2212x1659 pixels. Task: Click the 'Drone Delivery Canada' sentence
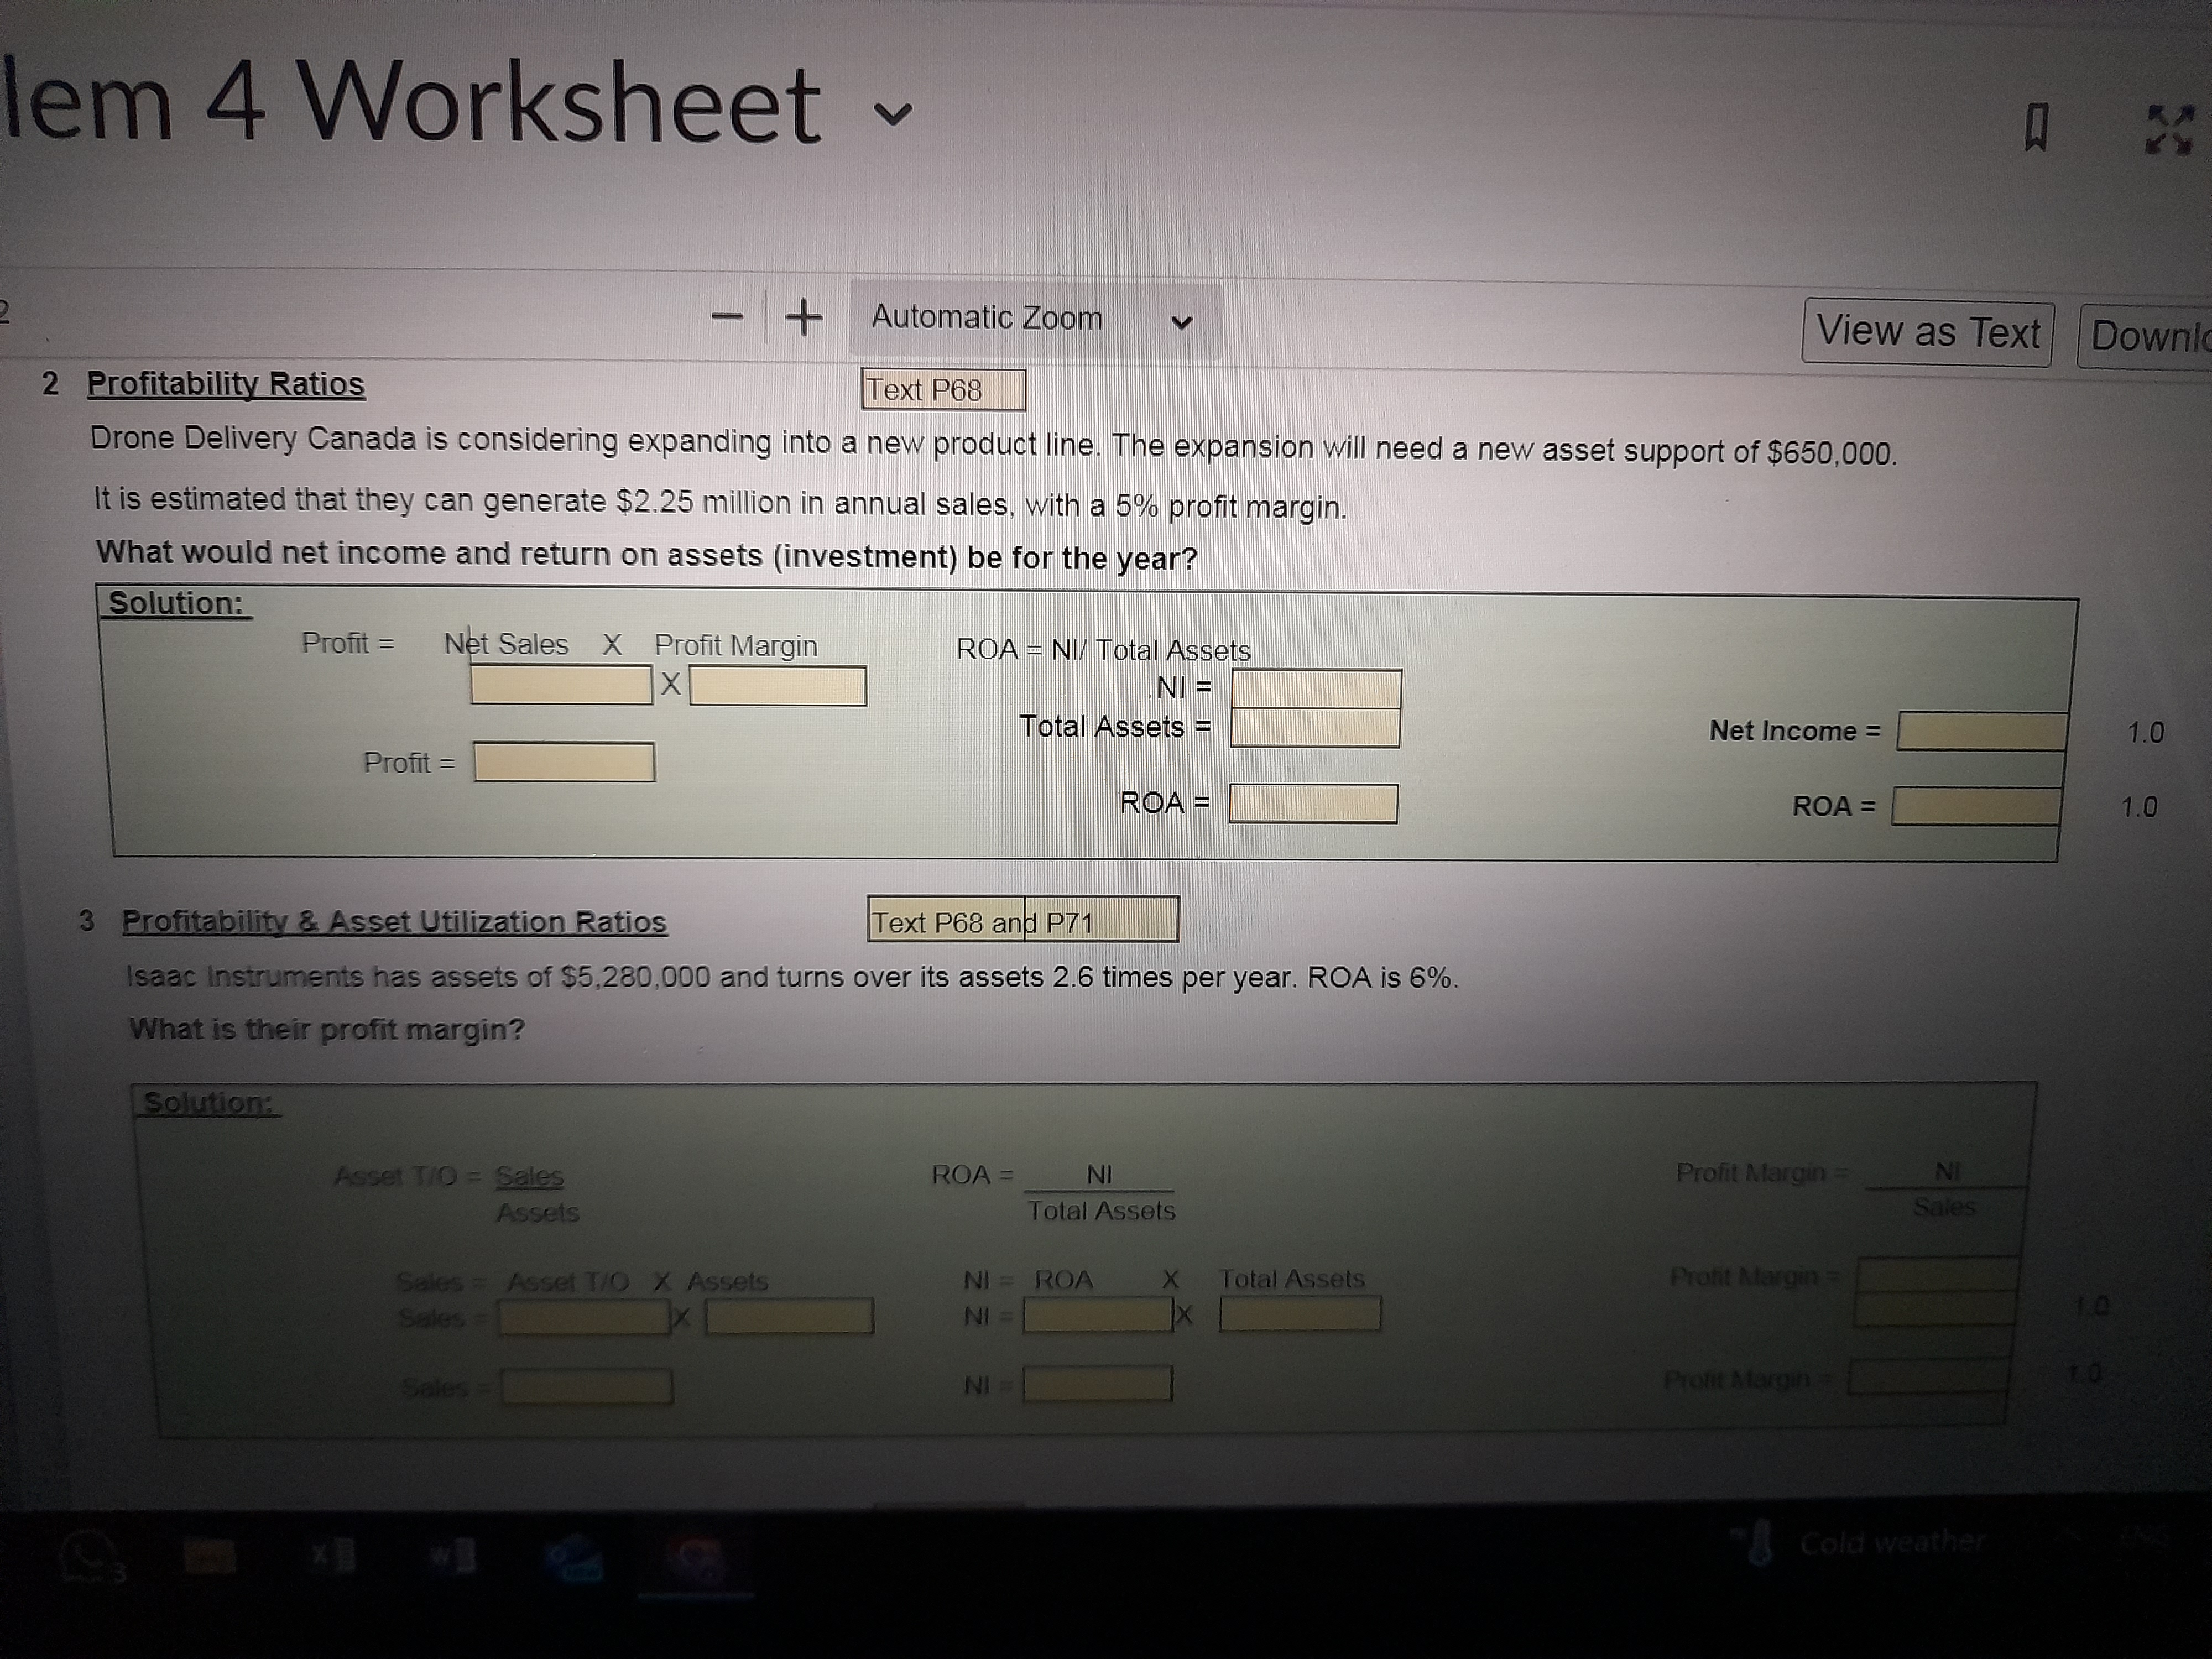pos(994,445)
